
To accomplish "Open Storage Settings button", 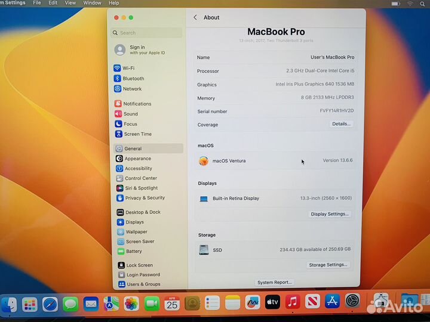I will click(x=328, y=265).
